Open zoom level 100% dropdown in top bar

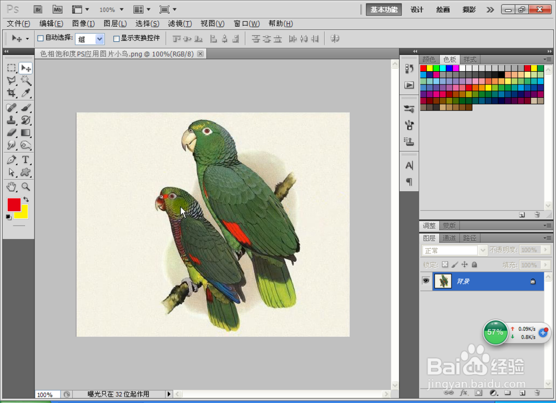point(122,9)
